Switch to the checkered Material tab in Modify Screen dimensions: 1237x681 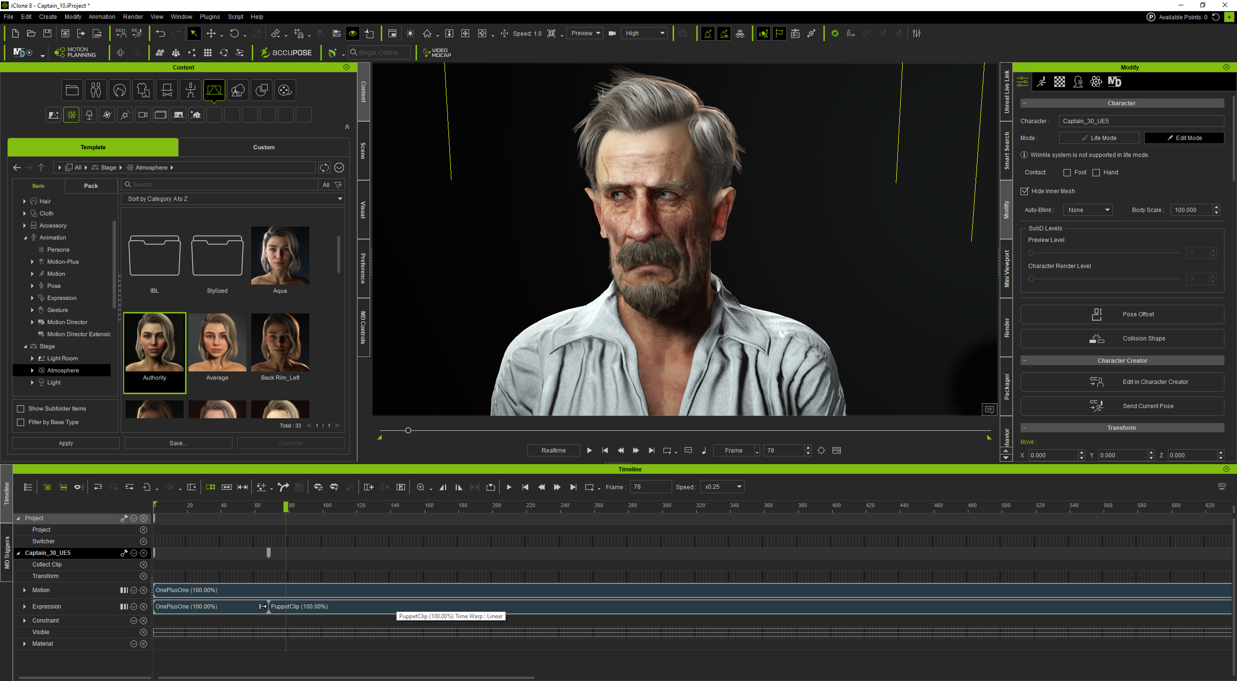[x=1059, y=82]
